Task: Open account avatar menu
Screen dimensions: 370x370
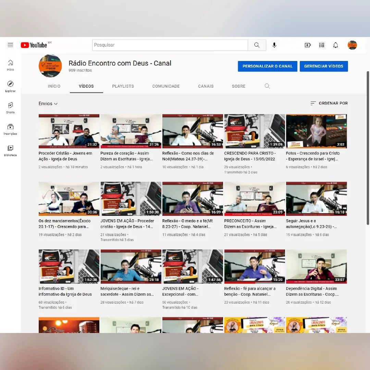Action: [352, 45]
